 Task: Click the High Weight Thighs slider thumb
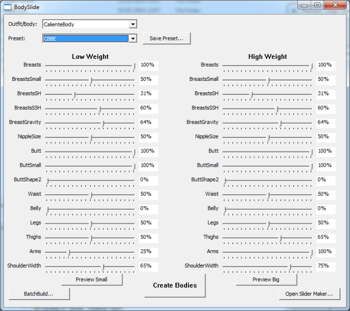click(x=280, y=239)
